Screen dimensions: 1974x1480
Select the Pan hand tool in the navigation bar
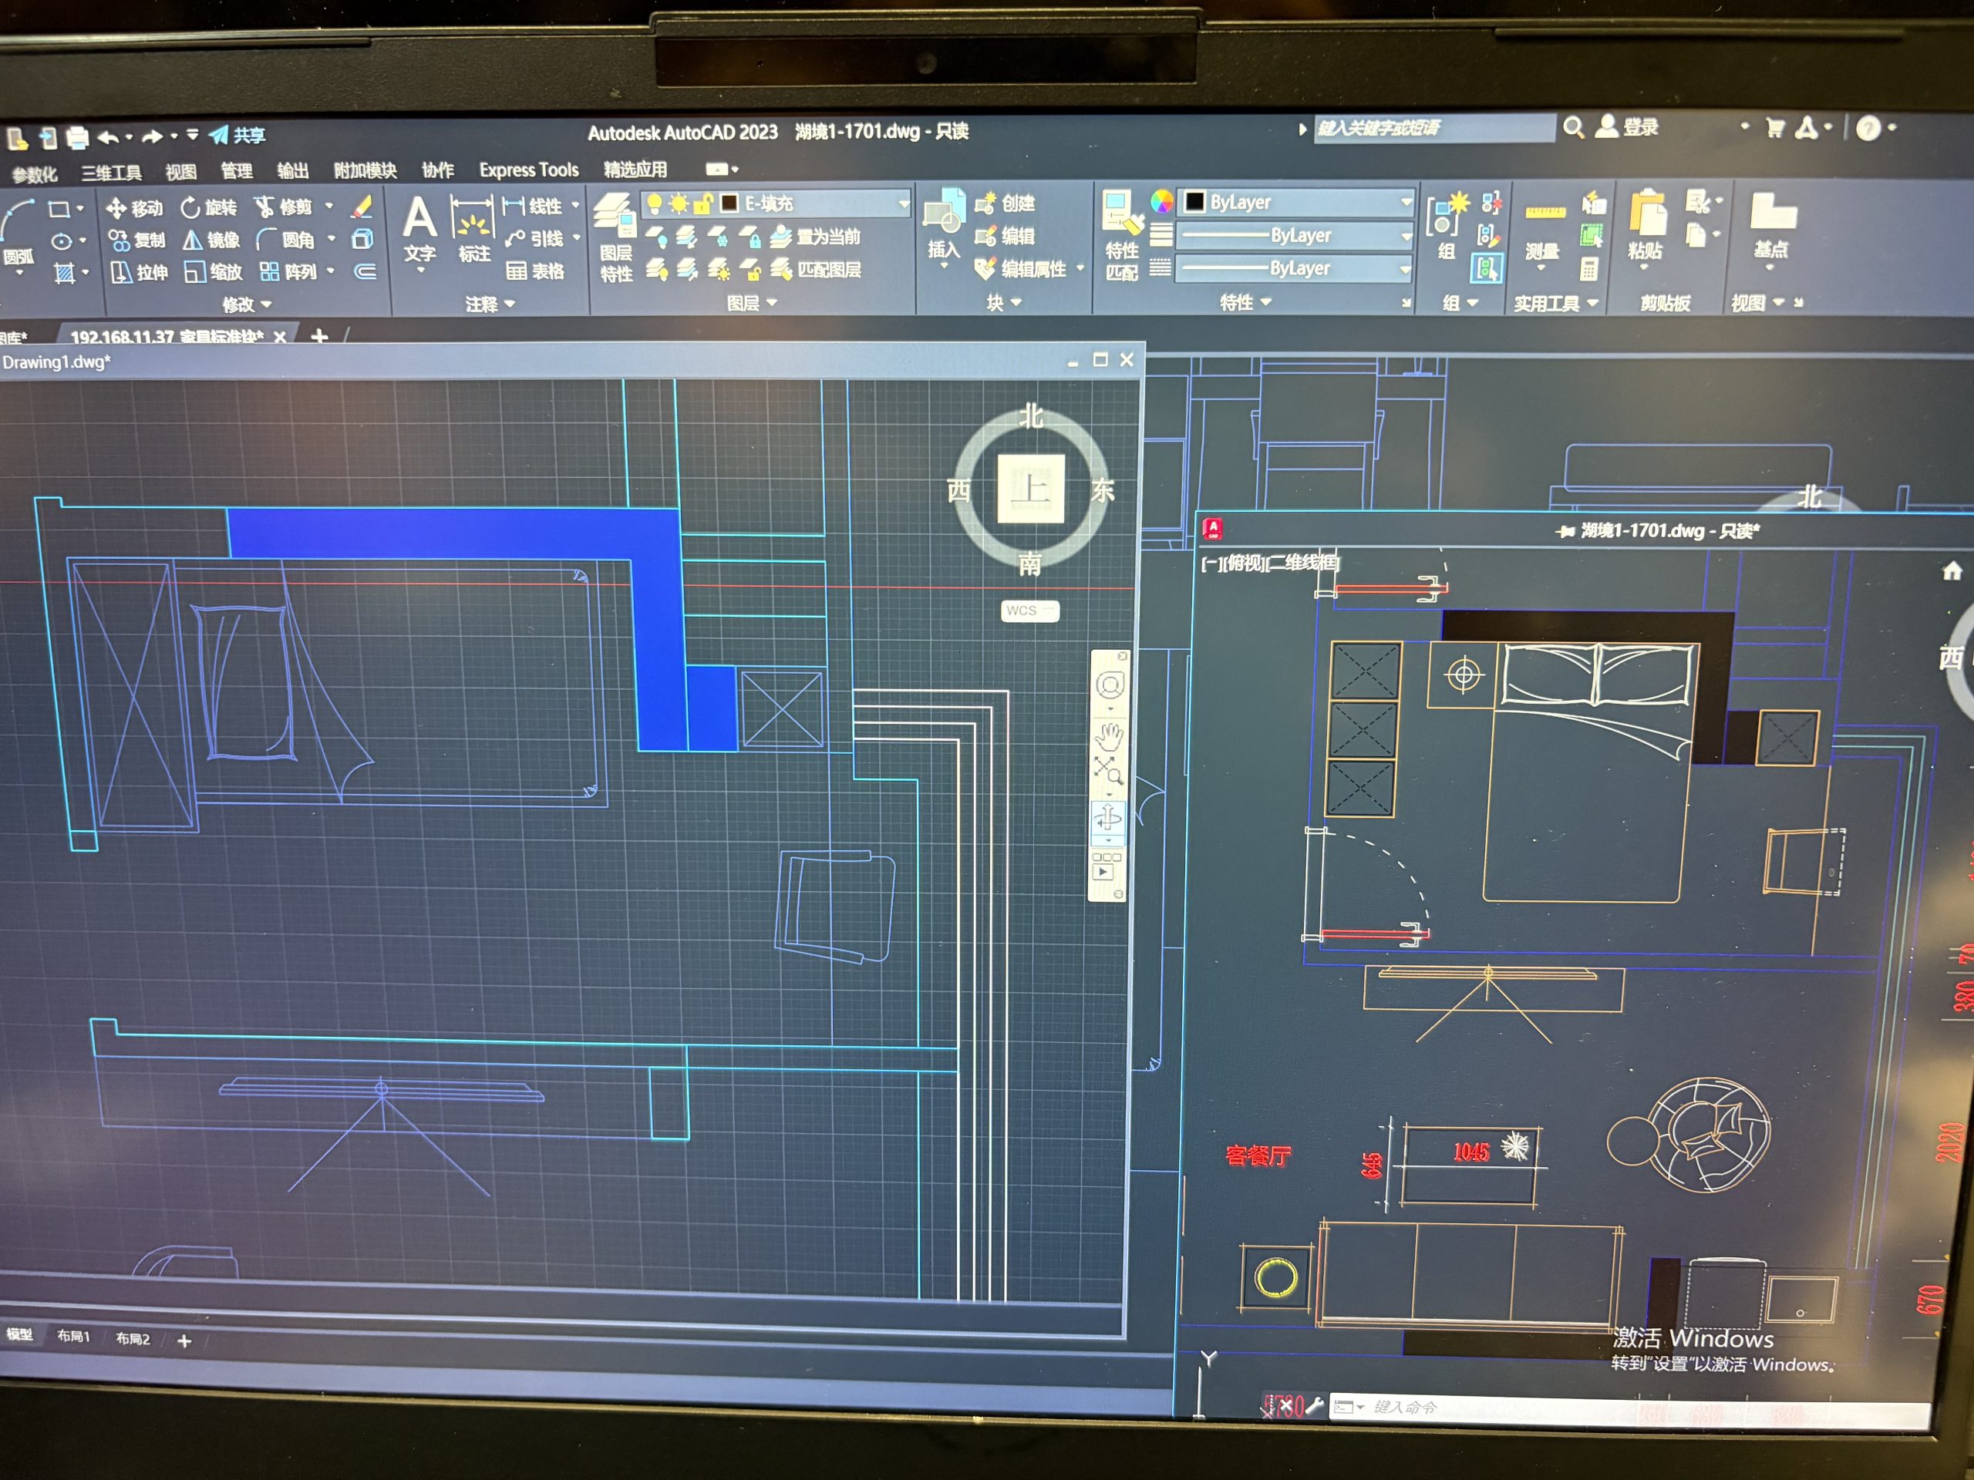(x=1110, y=737)
